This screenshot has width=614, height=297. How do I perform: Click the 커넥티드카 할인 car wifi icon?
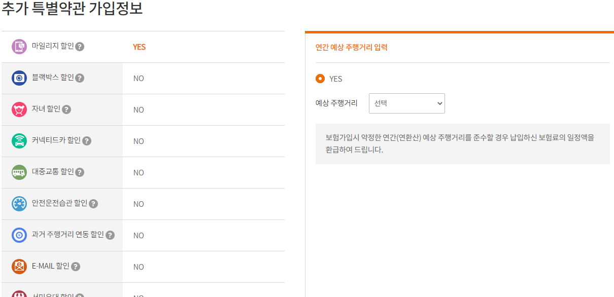coord(19,141)
